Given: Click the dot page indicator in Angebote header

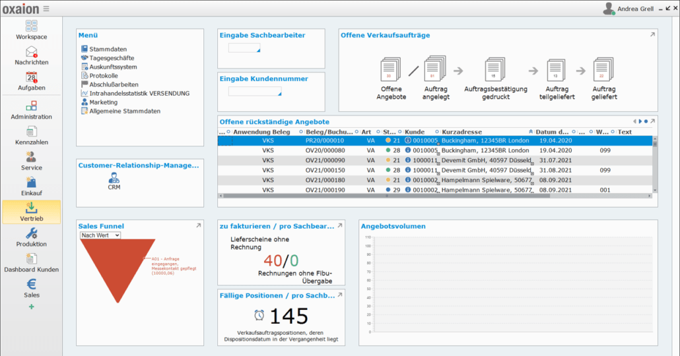Looking at the screenshot, I should click(646, 121).
